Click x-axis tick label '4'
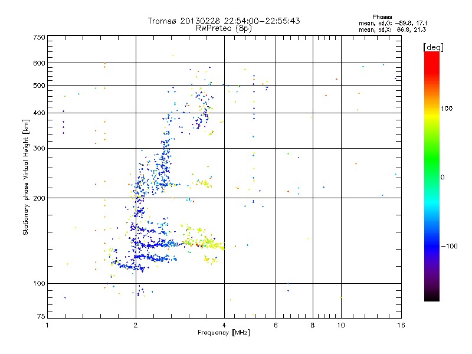This screenshot has height=354, width=472. 224,325
